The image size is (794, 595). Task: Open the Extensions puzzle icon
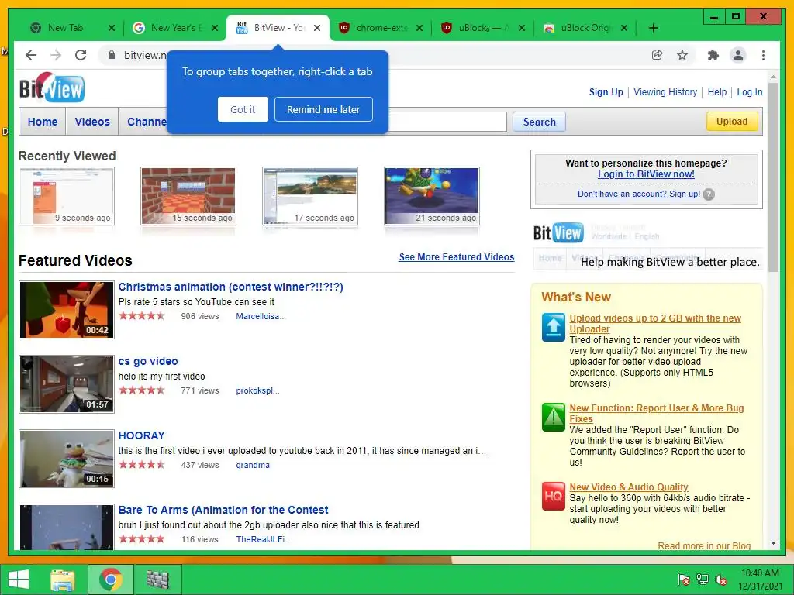coord(713,55)
